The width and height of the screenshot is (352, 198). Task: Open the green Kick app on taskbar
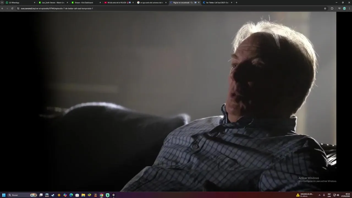tap(108, 195)
